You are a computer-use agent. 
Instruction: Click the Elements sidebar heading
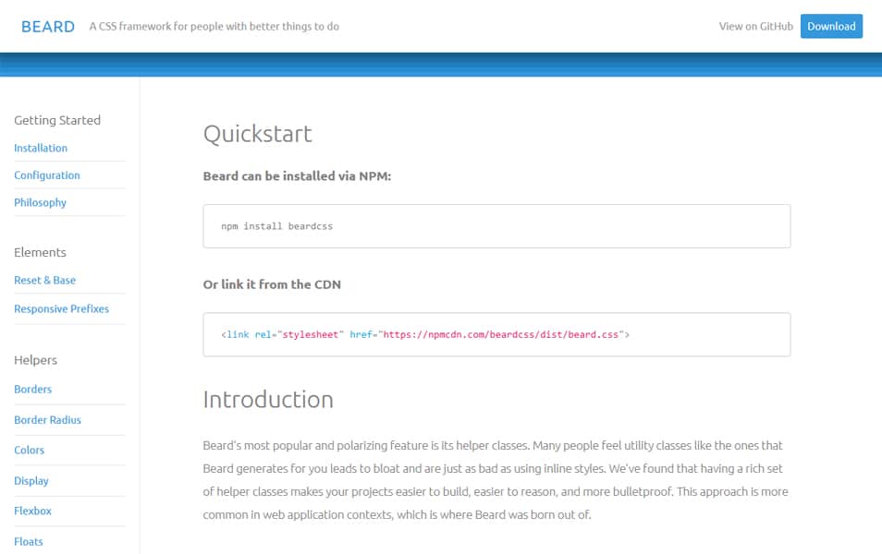[40, 252]
